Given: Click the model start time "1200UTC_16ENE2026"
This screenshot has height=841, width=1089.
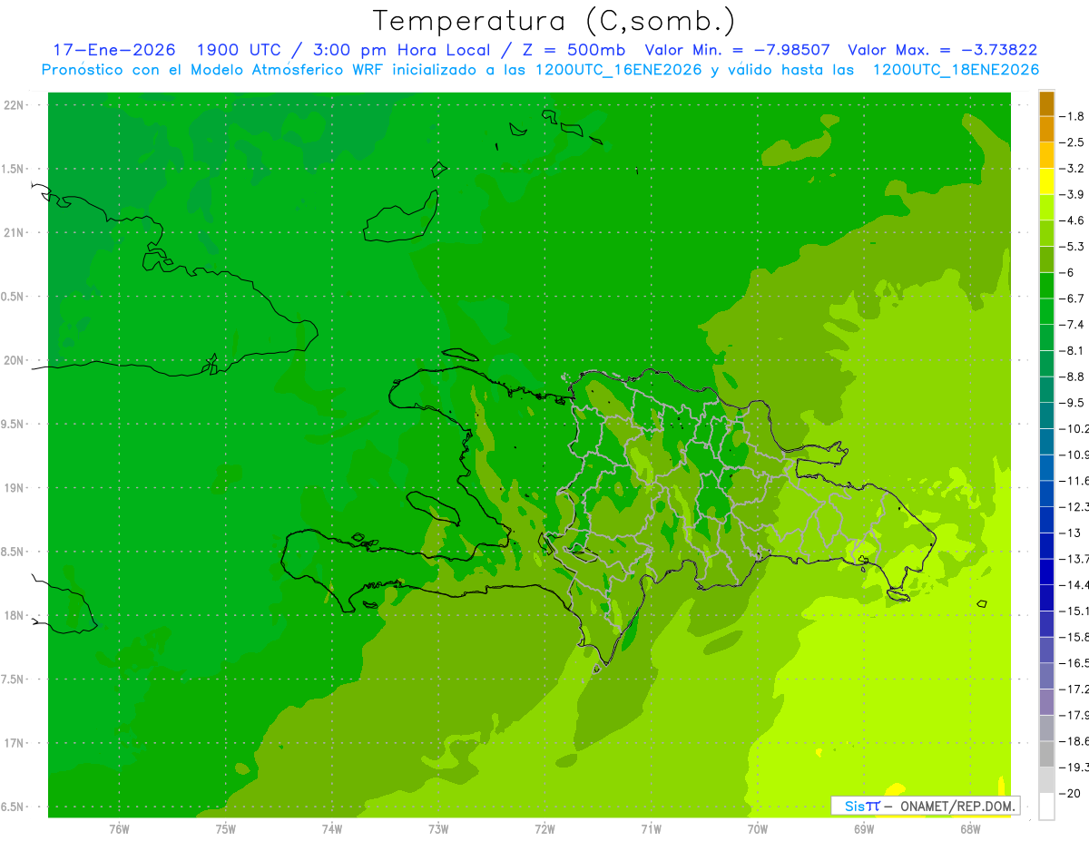Looking at the screenshot, I should 619,70.
